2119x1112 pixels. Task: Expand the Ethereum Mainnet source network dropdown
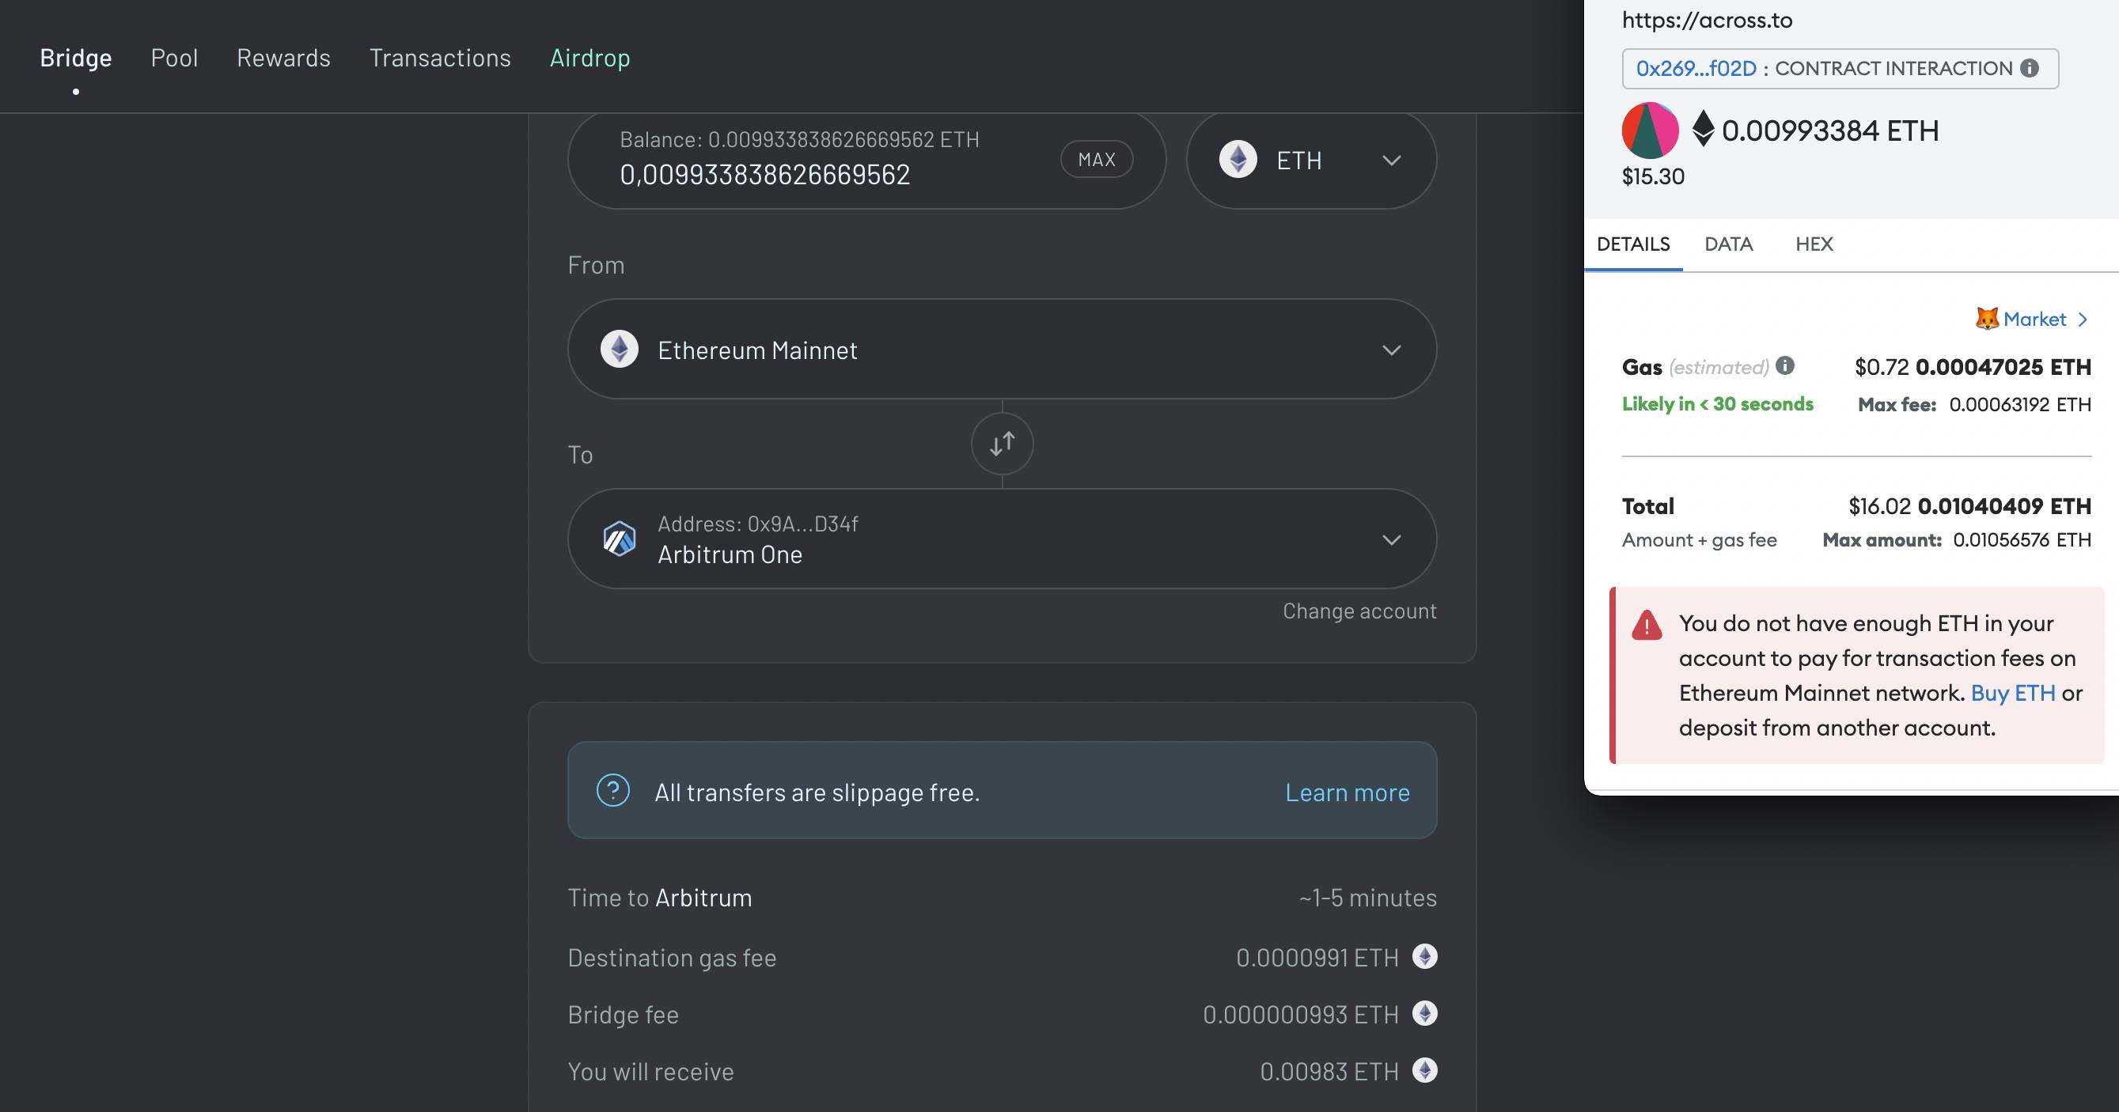[x=1002, y=350]
